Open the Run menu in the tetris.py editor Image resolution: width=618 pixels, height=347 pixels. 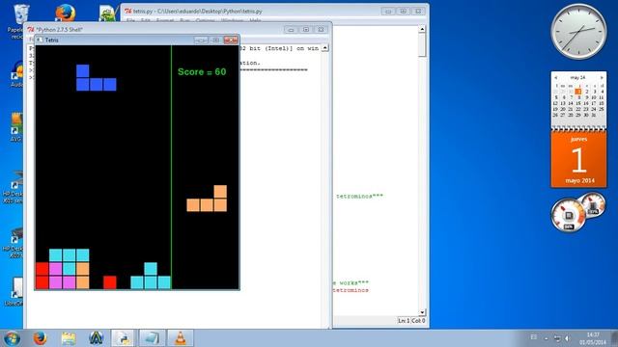coord(184,20)
